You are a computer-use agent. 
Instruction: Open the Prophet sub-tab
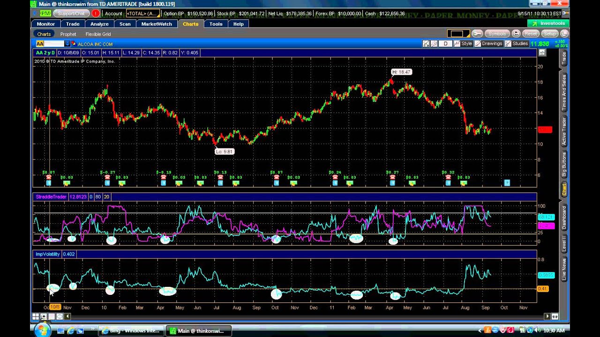(x=68, y=34)
